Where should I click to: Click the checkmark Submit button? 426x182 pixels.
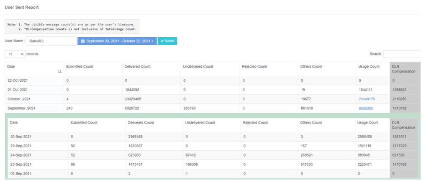coord(167,41)
